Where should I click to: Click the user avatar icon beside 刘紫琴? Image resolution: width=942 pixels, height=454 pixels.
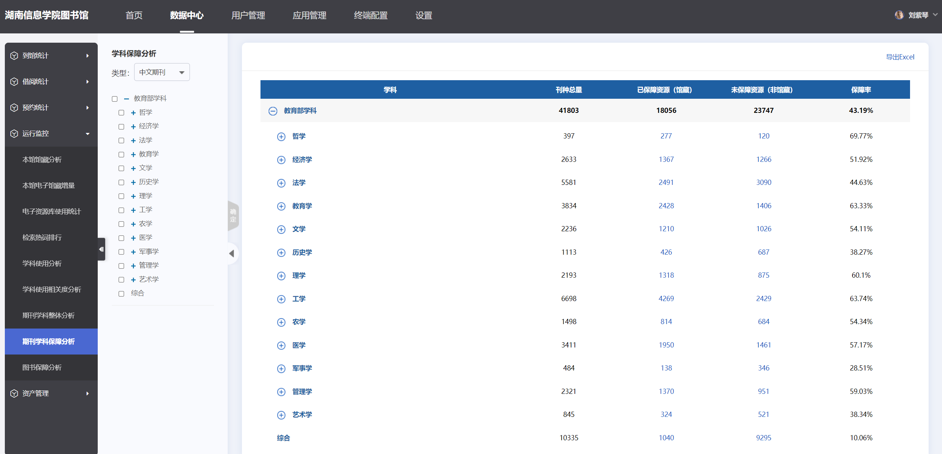coord(899,15)
